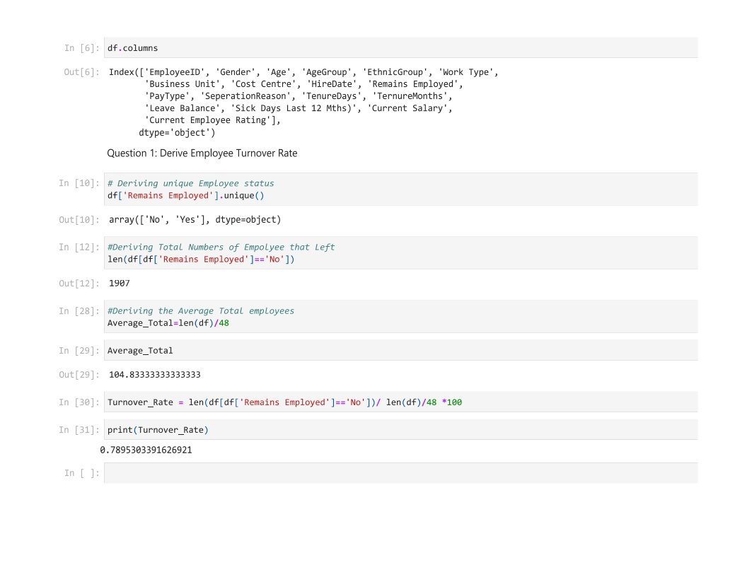747x577 pixels.
Task: Select the In [29] Average_Total cell
Action: tap(400, 351)
